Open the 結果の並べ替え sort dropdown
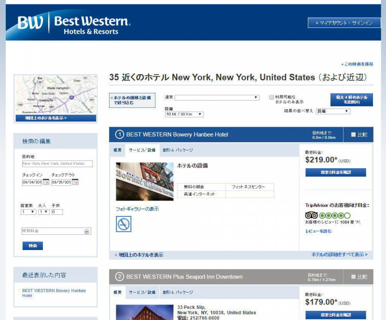This screenshot has height=320, width=386. coord(333,111)
